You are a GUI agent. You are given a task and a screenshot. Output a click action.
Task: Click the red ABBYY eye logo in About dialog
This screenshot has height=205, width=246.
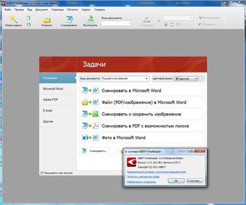pyautogui.click(x=131, y=162)
